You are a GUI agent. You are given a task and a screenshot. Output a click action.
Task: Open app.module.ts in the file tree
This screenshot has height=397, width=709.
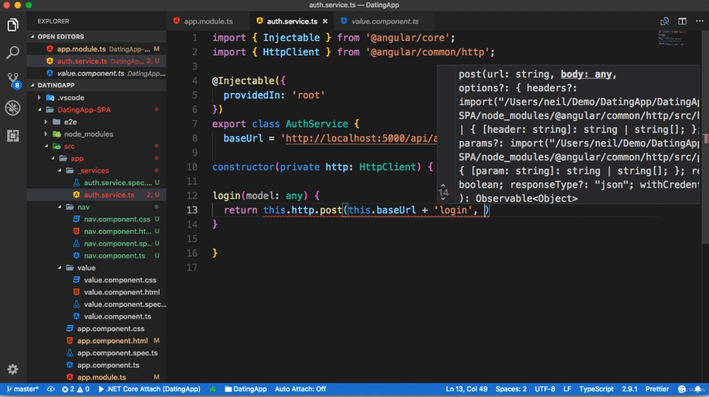point(96,378)
